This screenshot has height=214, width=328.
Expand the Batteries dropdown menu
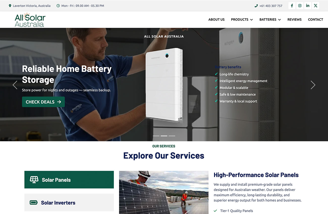click(x=270, y=19)
